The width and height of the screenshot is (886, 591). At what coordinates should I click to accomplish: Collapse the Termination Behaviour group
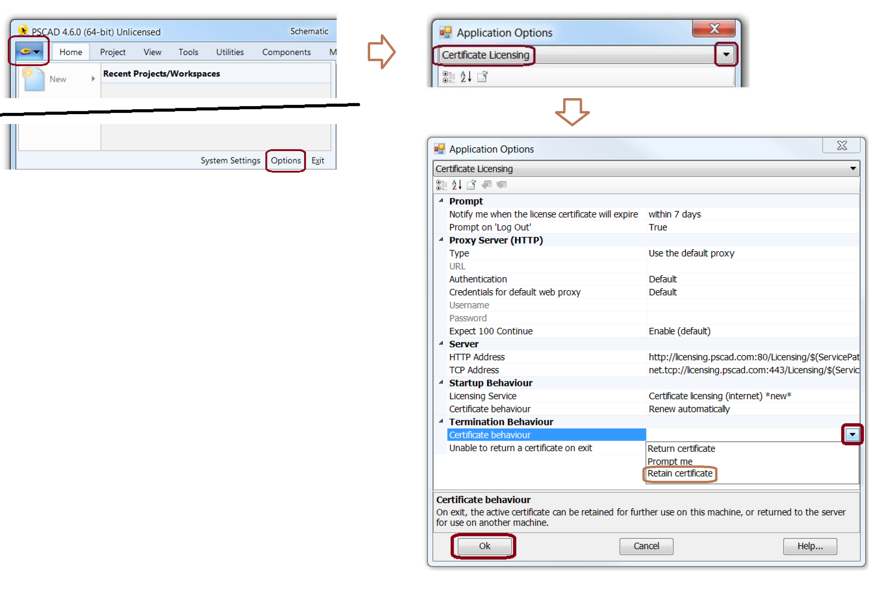441,421
